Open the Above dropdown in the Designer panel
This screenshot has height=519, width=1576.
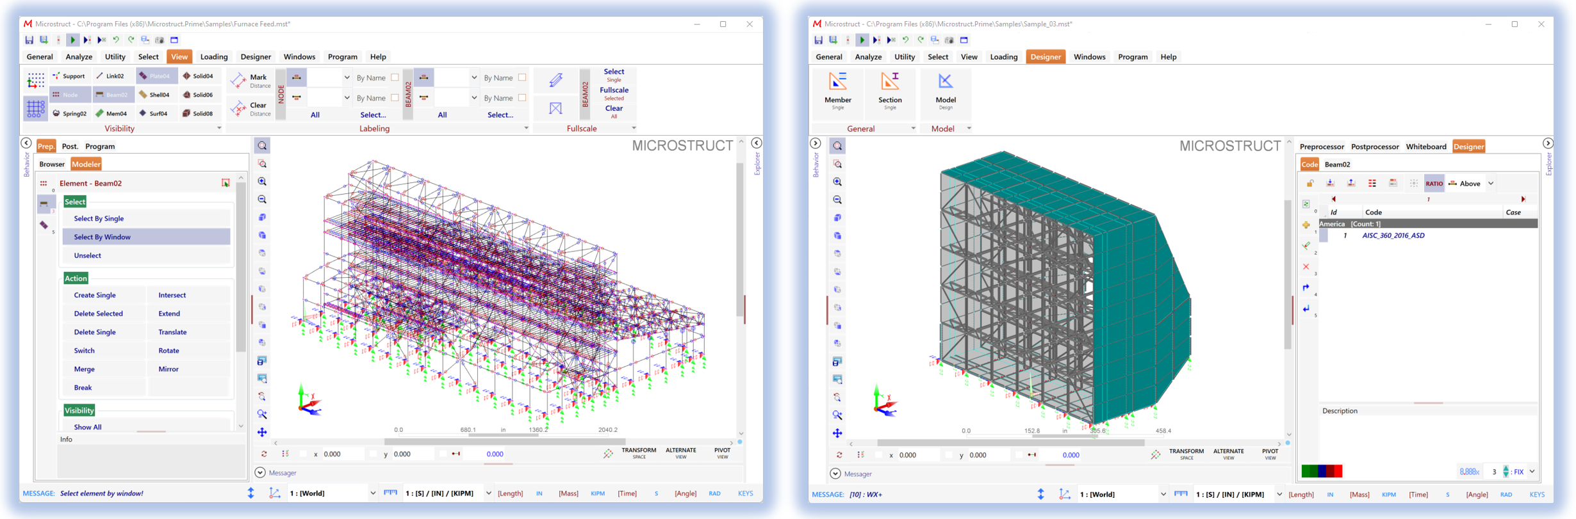point(1491,184)
